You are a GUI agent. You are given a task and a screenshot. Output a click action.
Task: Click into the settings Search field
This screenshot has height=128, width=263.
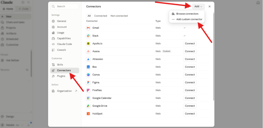coord(65,6)
